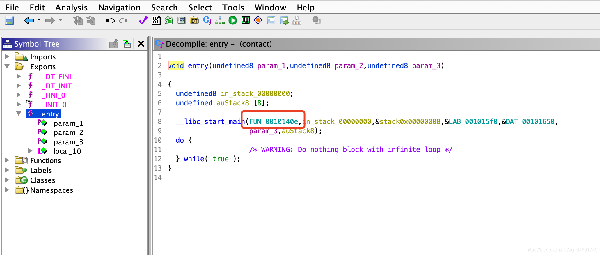
Task: Expand the _DT_INIT node
Action: 19,86
